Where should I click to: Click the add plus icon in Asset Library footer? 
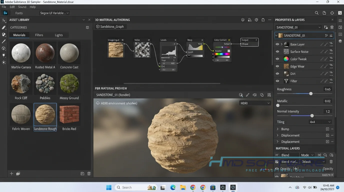(11, 173)
